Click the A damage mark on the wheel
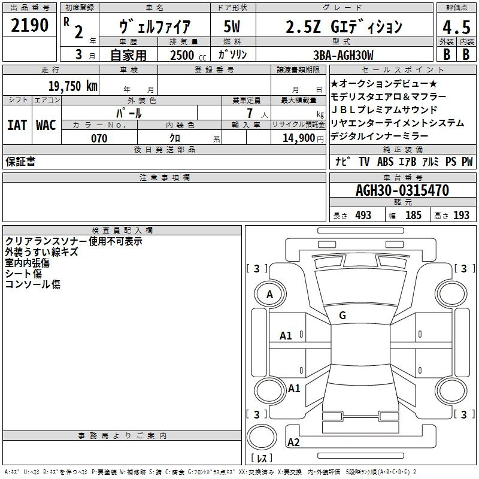Viewport: 479px width, 479px height. (x=269, y=295)
